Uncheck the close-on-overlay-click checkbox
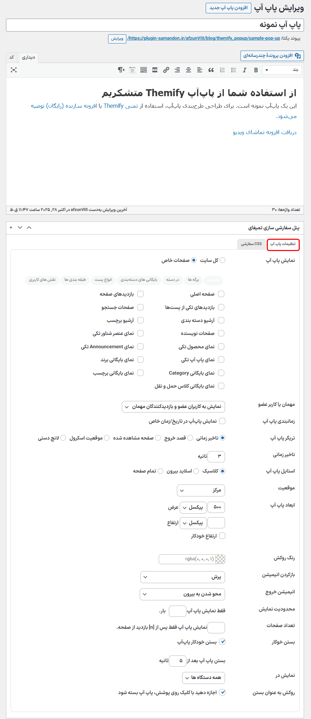The image size is (311, 719). 222,692
